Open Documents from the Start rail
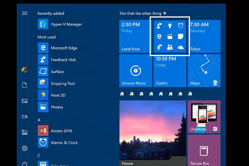249x166 pixels. [24, 85]
